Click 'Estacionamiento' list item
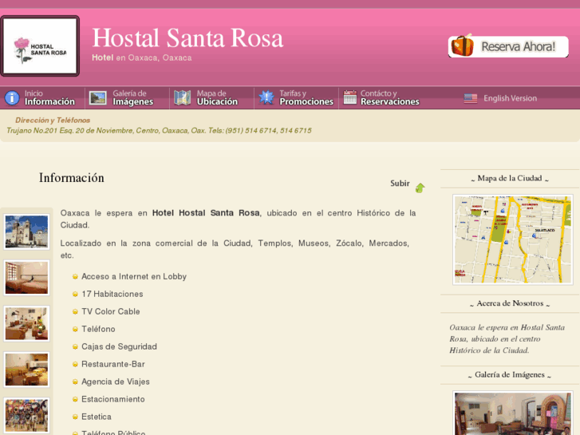The width and height of the screenshot is (580, 435). click(x=113, y=399)
